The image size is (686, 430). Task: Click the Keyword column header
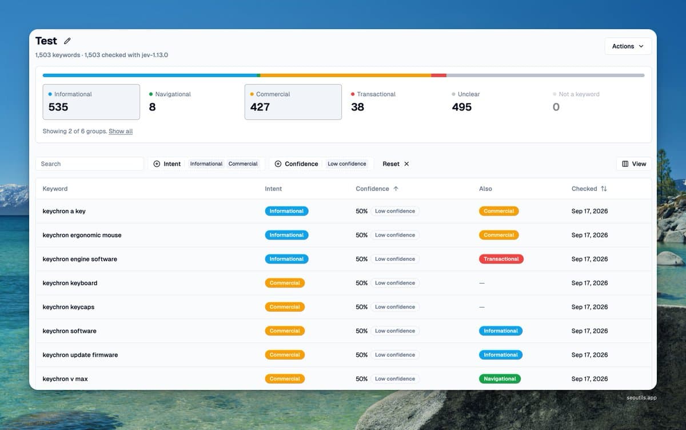point(55,189)
